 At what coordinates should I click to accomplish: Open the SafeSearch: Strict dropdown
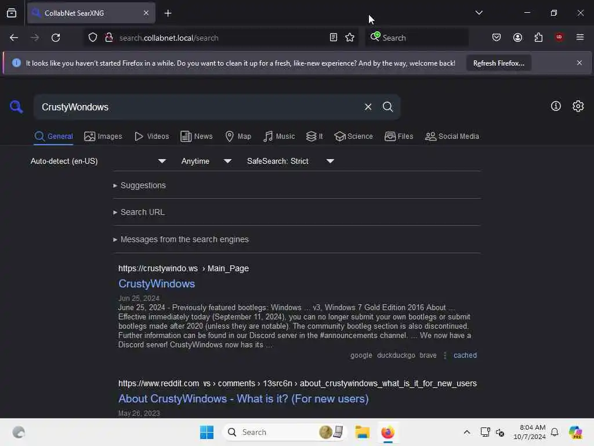point(290,161)
